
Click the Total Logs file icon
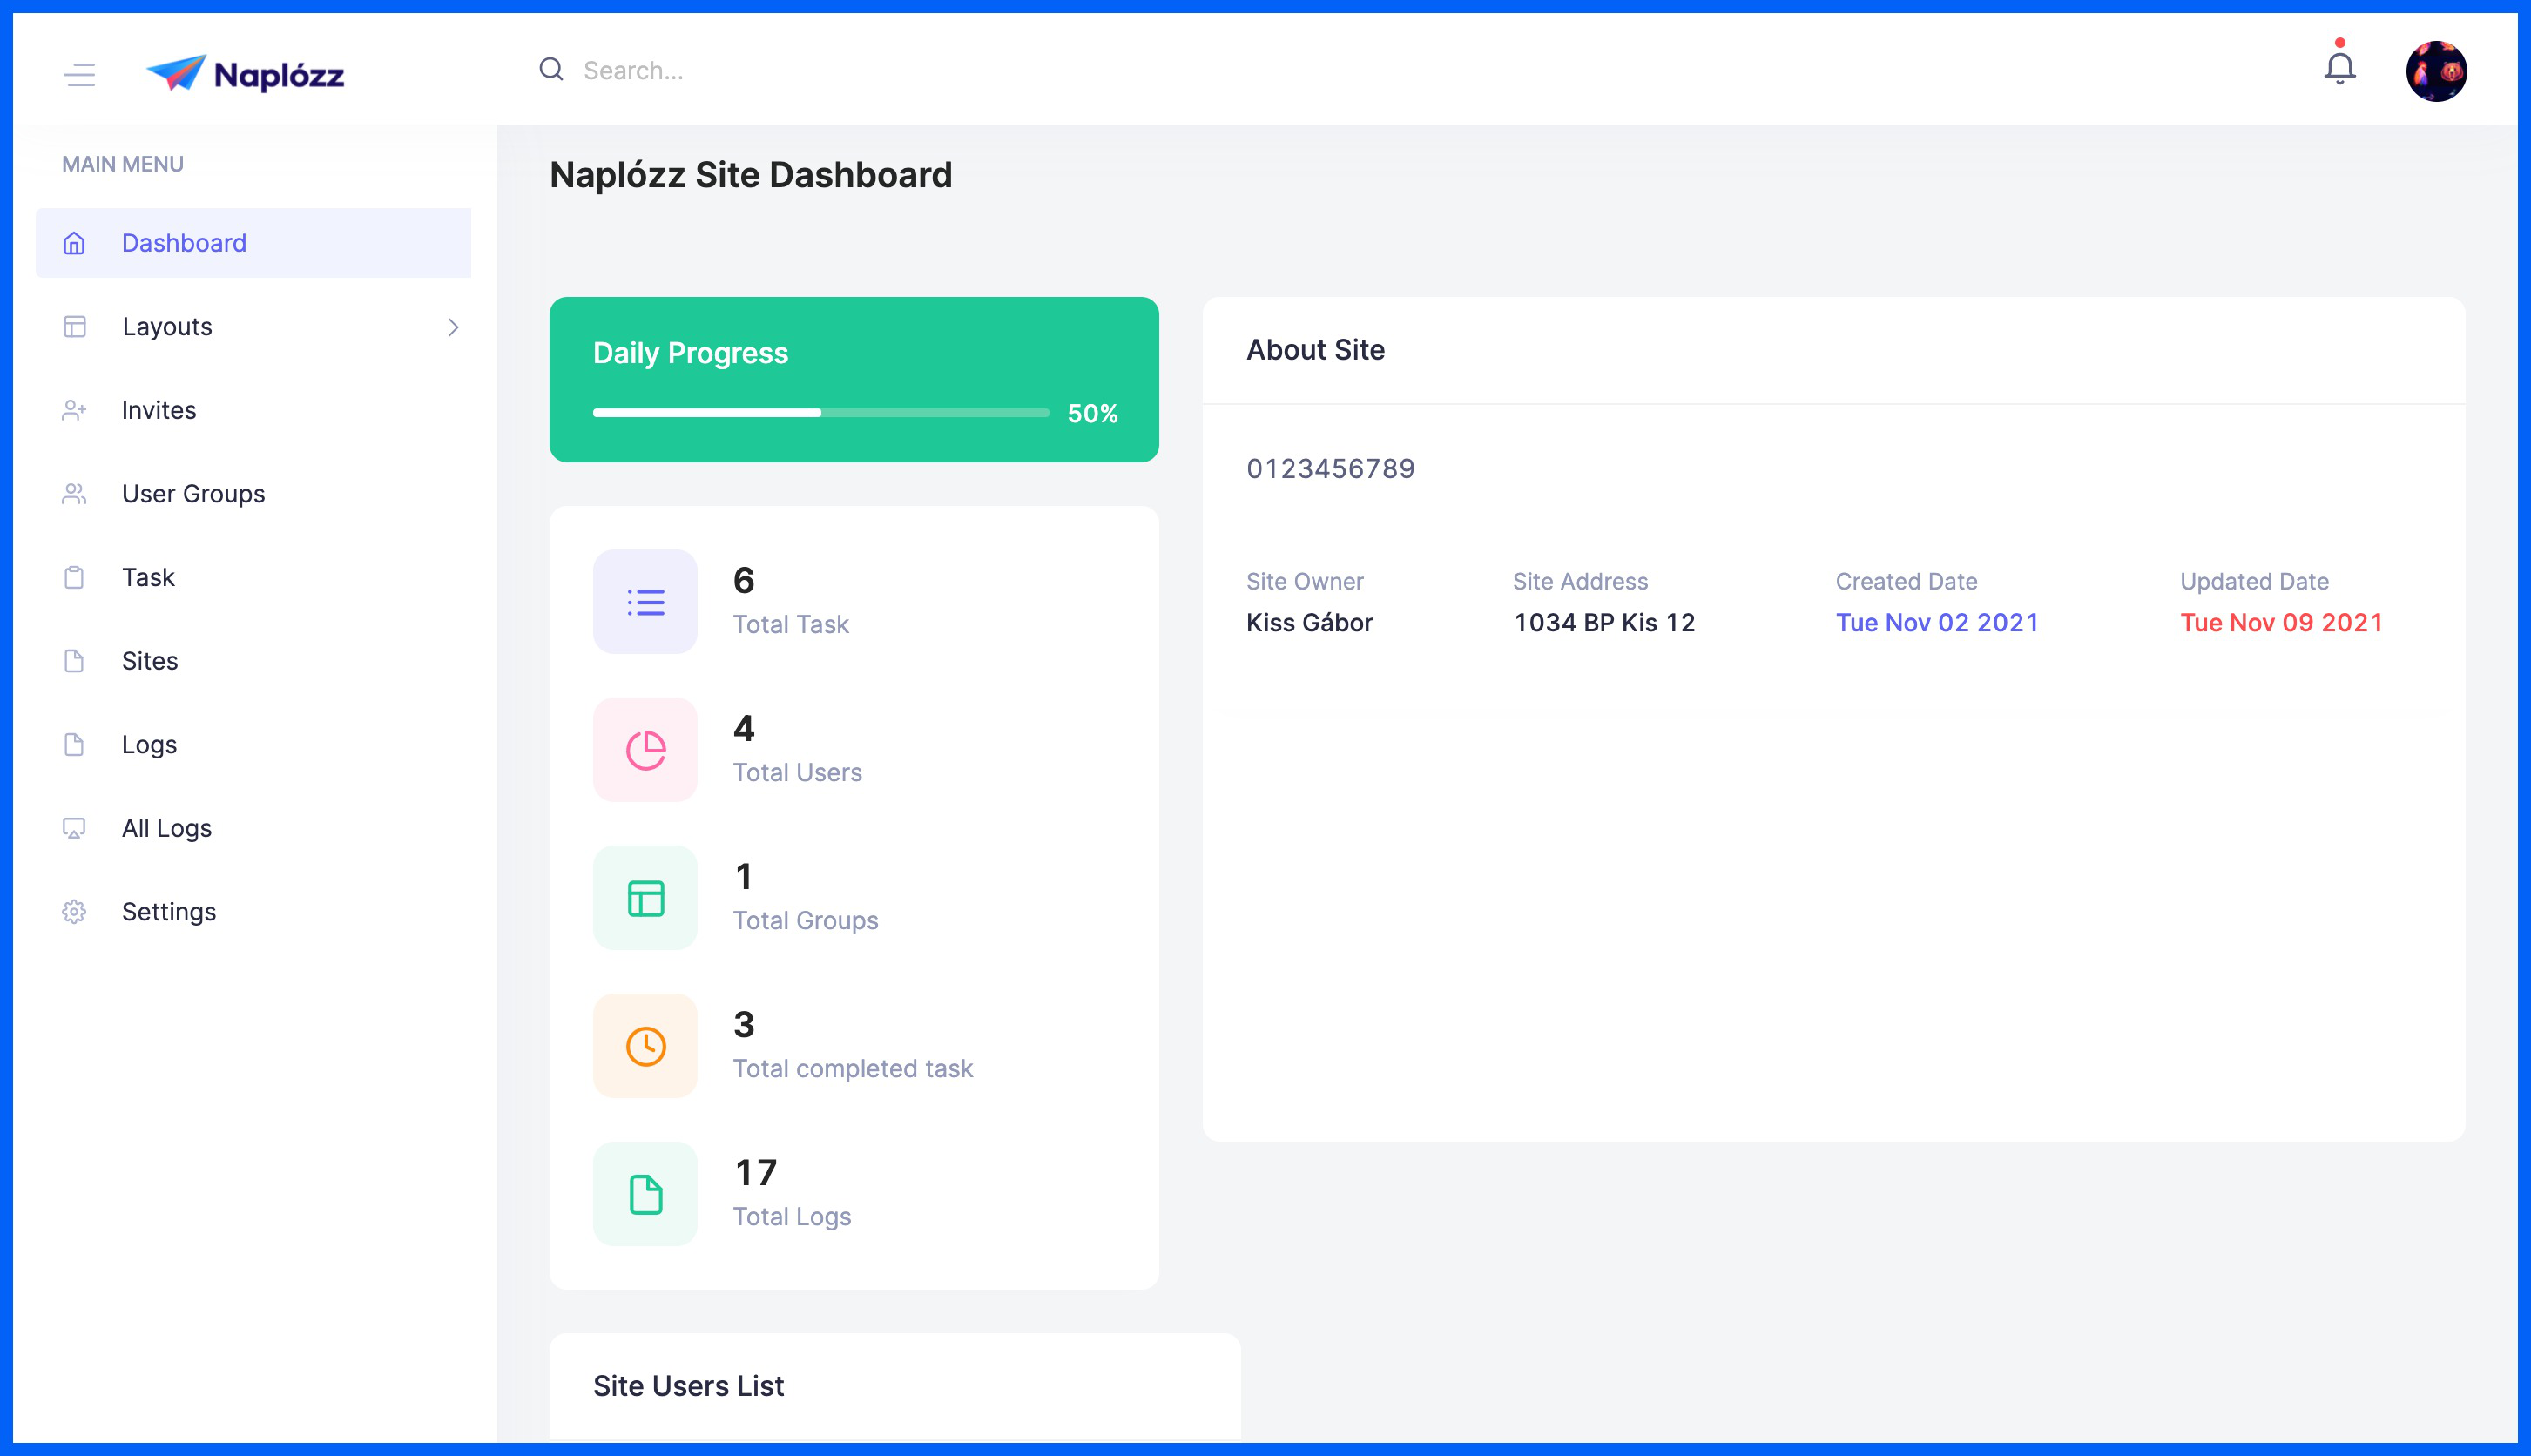pyautogui.click(x=645, y=1193)
